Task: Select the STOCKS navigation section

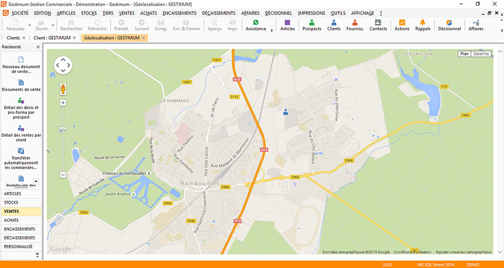Action: (21, 202)
